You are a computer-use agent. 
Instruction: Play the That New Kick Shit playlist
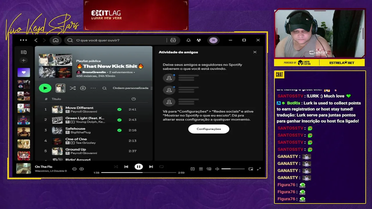(45, 88)
